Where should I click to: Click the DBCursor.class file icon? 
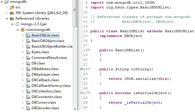(28, 102)
